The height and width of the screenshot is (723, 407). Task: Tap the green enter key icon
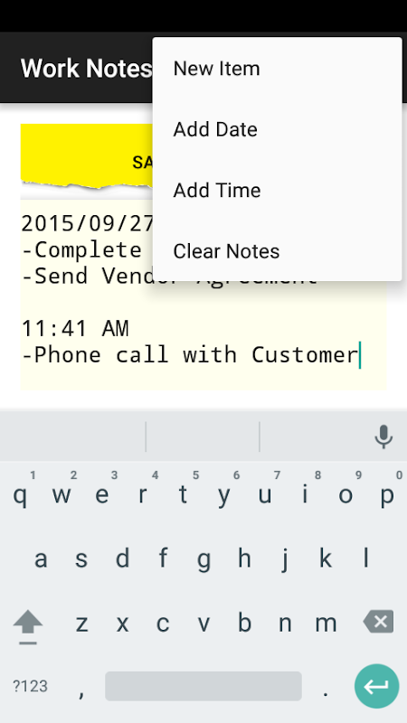376,686
